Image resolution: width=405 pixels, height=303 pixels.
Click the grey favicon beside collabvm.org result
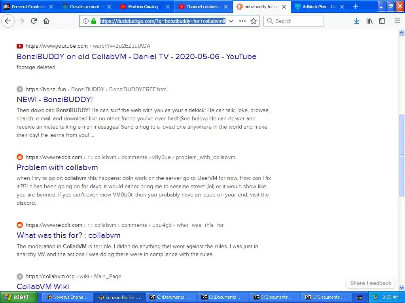[x=20, y=276]
